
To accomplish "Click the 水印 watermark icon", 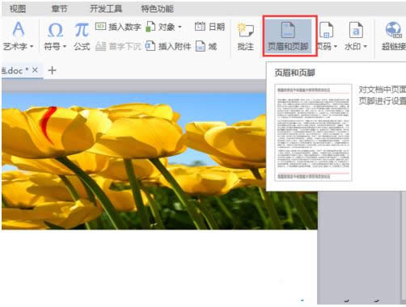I will (x=356, y=30).
